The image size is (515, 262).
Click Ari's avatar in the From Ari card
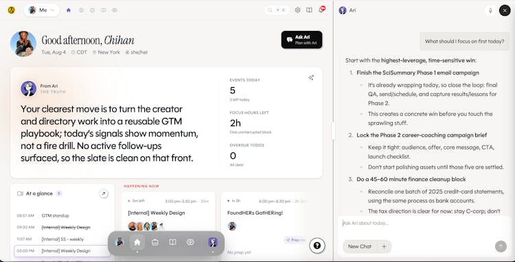[x=29, y=88]
